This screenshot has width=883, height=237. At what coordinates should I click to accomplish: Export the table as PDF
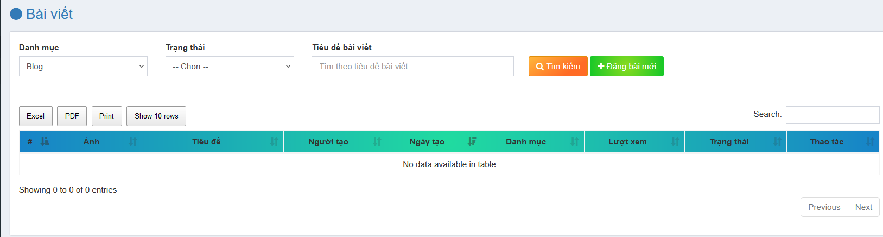(72, 116)
